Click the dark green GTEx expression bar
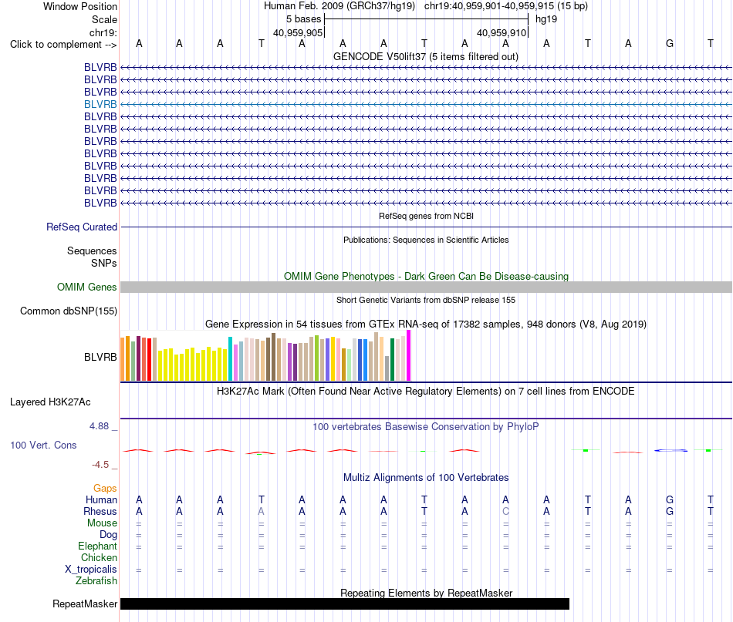The width and height of the screenshot is (733, 622). pos(392,360)
